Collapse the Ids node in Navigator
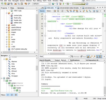Image resolution: width=106 pixels, height=100 pixels. tap(4, 59)
